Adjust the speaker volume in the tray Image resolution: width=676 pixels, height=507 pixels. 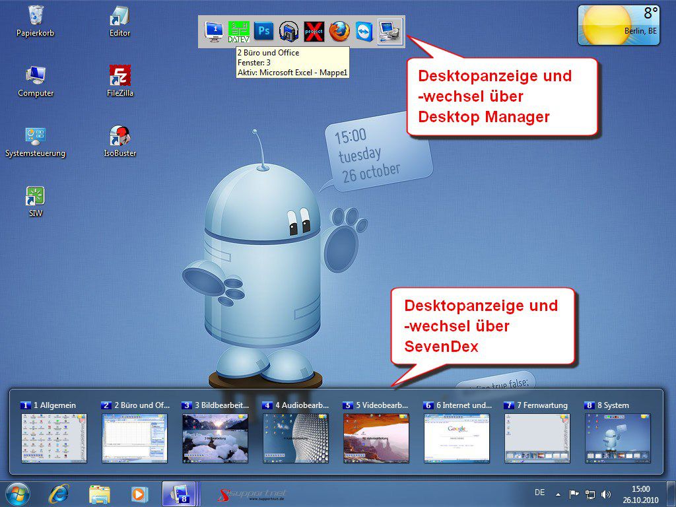click(x=606, y=493)
